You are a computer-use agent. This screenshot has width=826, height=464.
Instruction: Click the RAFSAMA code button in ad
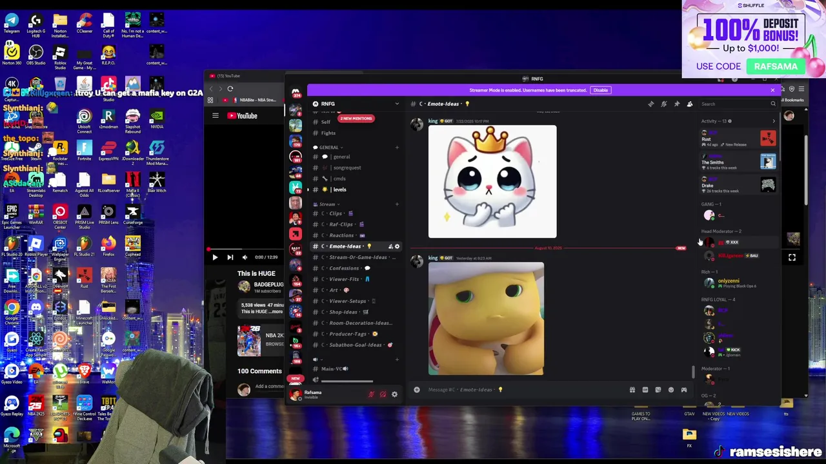tap(776, 66)
